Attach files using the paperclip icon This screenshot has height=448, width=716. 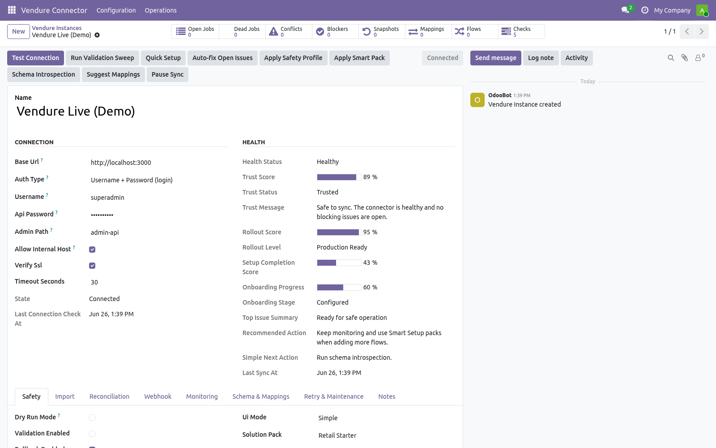tap(685, 58)
